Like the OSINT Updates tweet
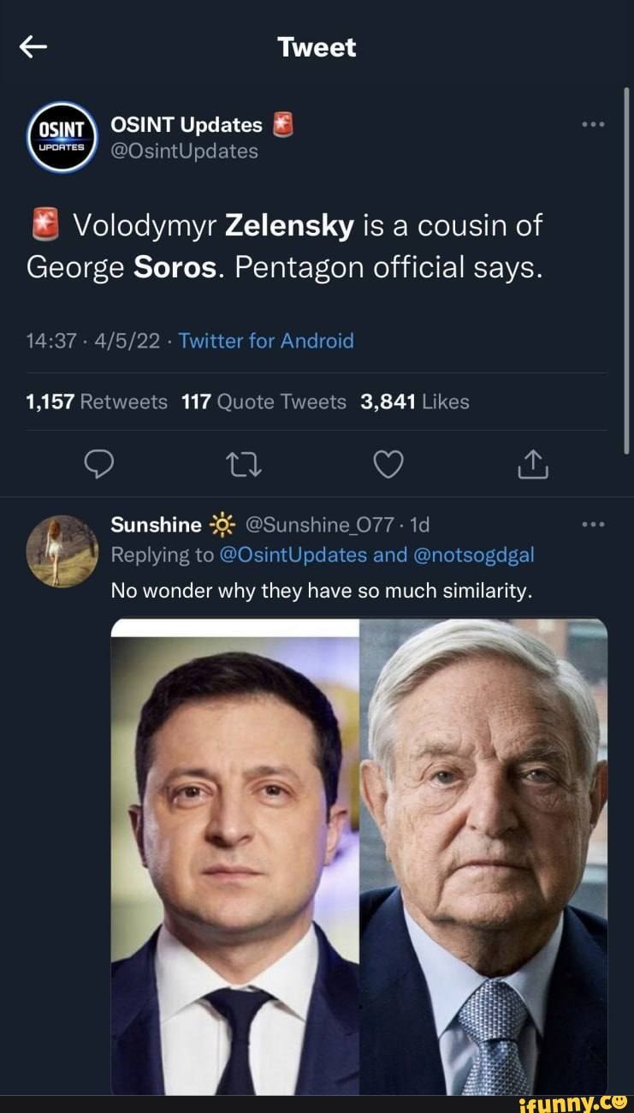This screenshot has height=1113, width=634. (388, 464)
